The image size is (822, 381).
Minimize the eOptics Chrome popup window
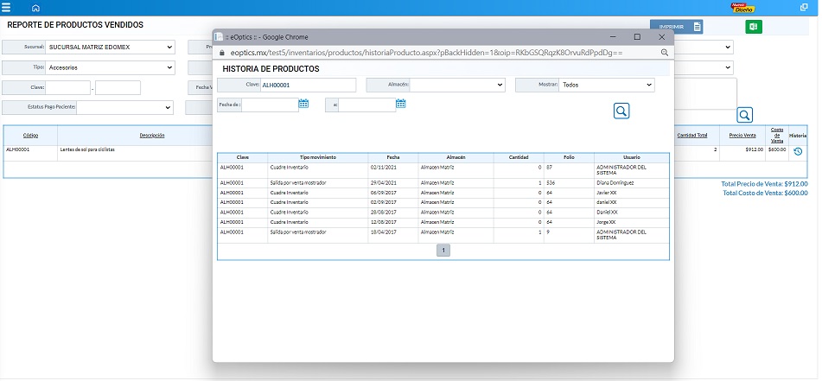(x=612, y=36)
